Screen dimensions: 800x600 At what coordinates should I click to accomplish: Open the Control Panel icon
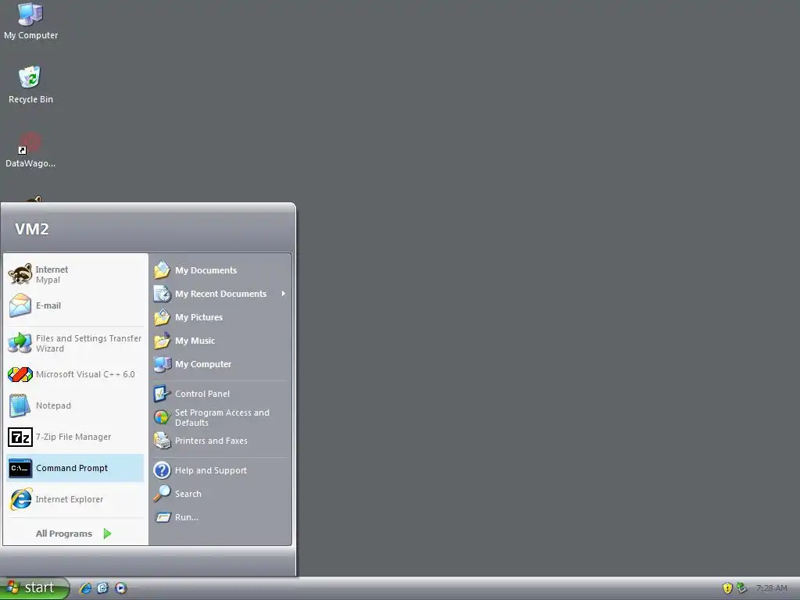pyautogui.click(x=162, y=394)
